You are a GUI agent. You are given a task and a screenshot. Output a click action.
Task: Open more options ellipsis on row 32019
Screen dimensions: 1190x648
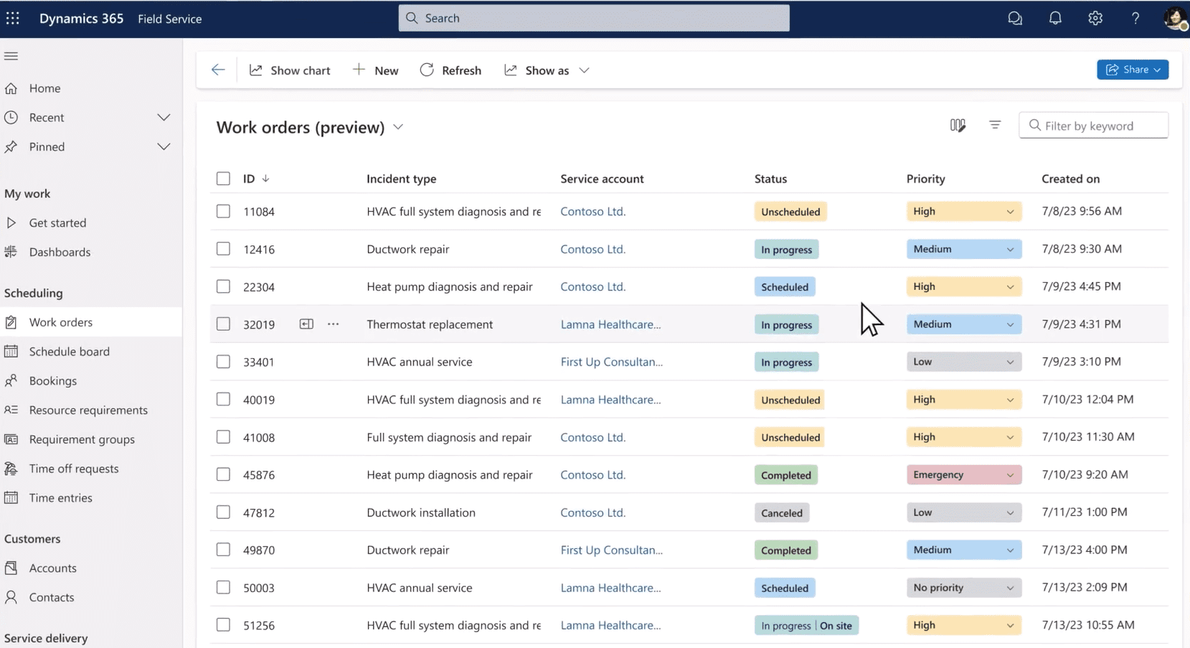(333, 324)
